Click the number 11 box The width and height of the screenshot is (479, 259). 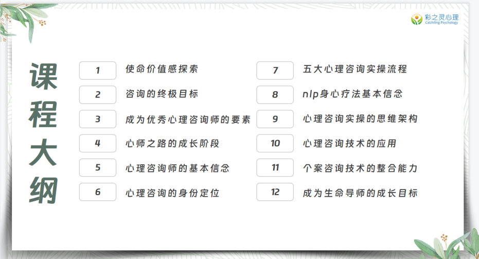point(275,167)
